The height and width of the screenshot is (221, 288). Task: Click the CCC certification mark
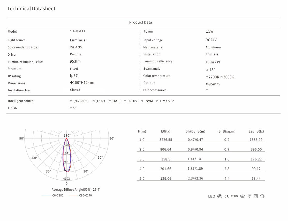tap(220, 196)
